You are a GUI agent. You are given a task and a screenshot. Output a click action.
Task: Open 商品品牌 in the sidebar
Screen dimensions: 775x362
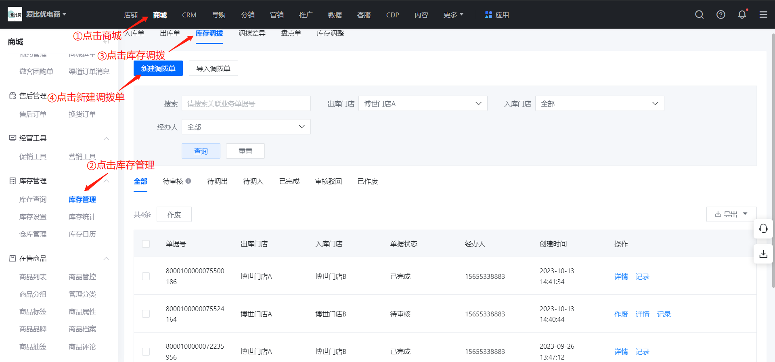pos(33,329)
